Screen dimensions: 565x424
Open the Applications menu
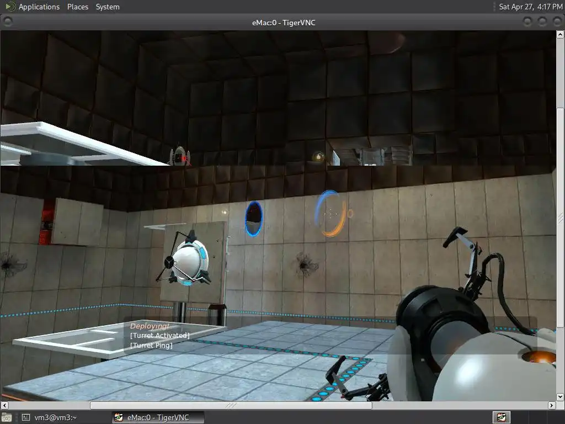(39, 7)
